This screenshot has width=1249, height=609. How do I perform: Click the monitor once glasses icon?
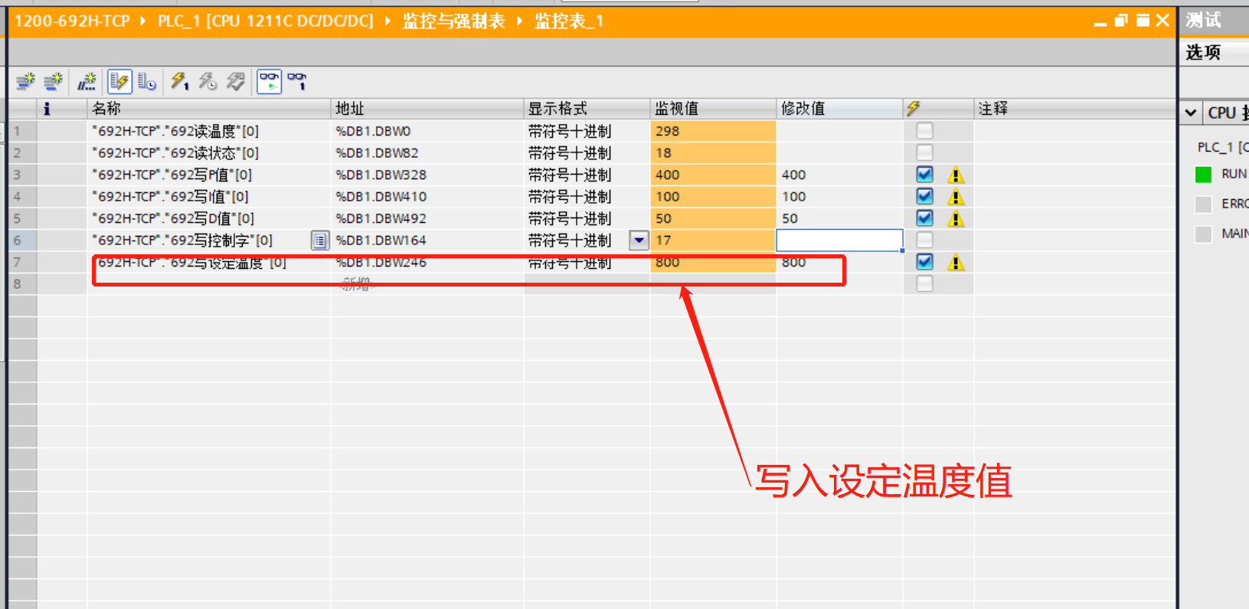pos(297,81)
